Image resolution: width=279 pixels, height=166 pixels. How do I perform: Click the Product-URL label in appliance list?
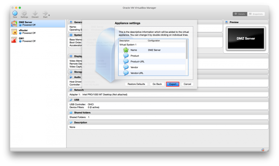pyautogui.click(x=137, y=62)
